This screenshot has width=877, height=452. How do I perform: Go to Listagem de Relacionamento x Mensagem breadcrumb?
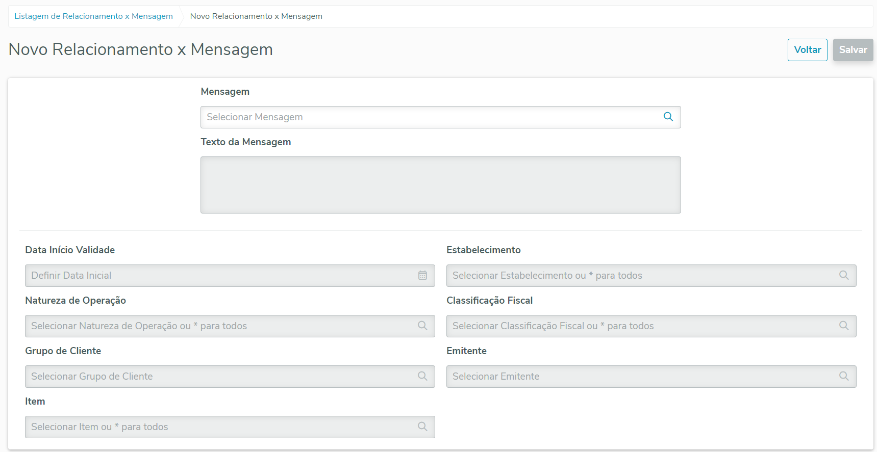(93, 16)
